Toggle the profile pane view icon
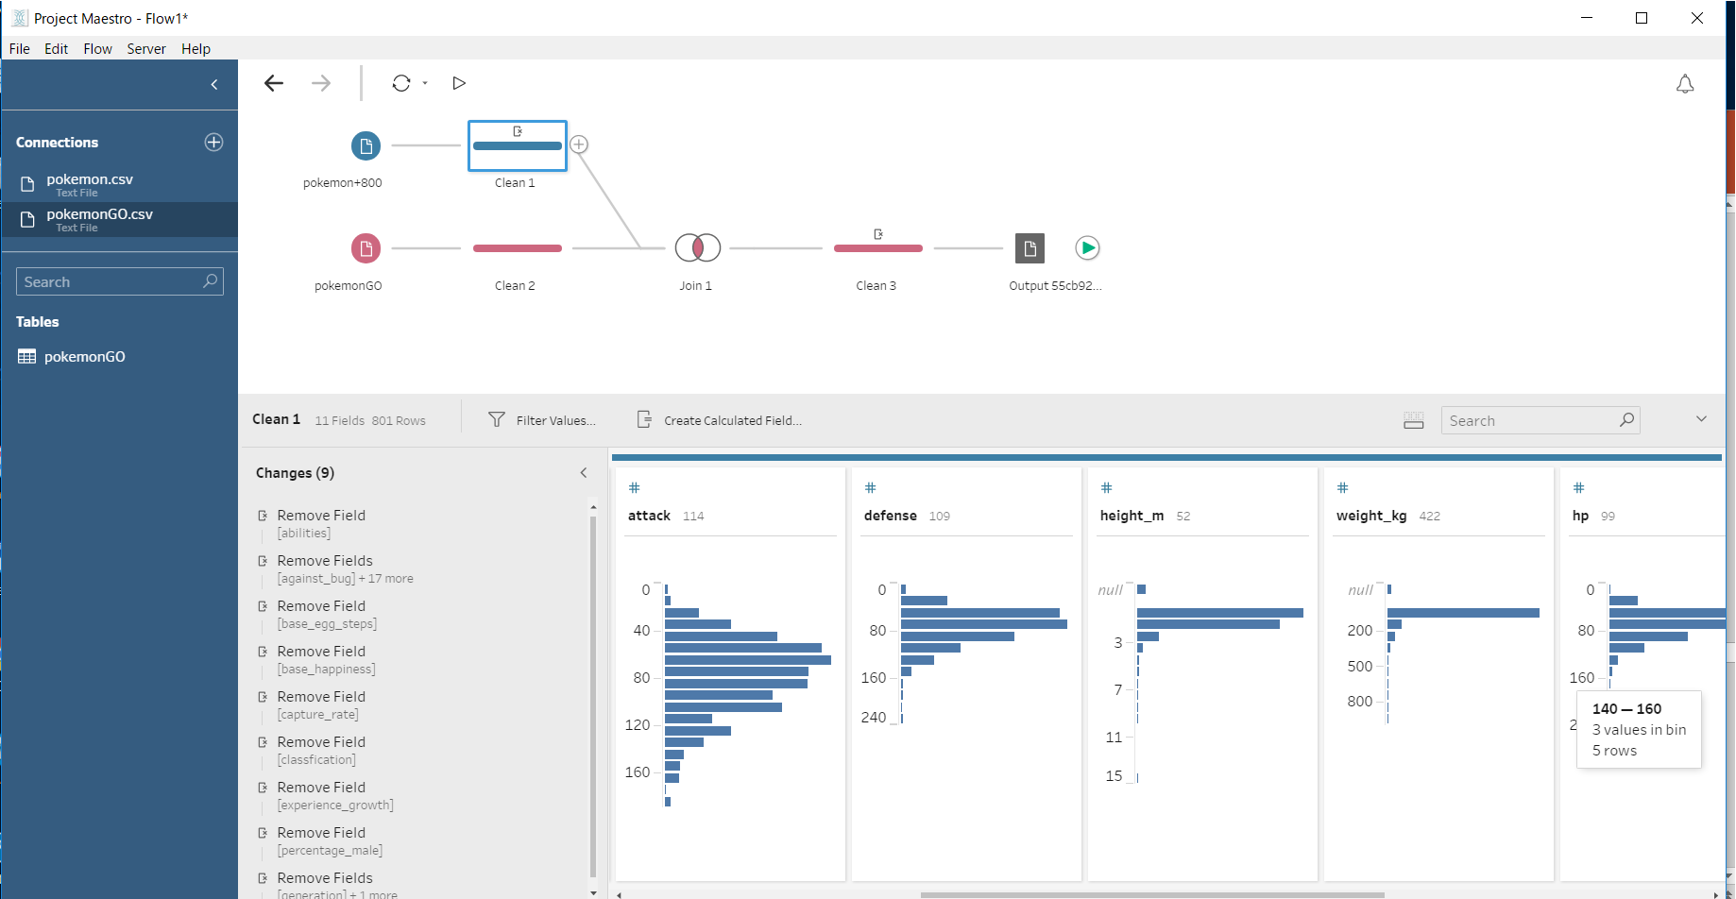 coord(1414,420)
